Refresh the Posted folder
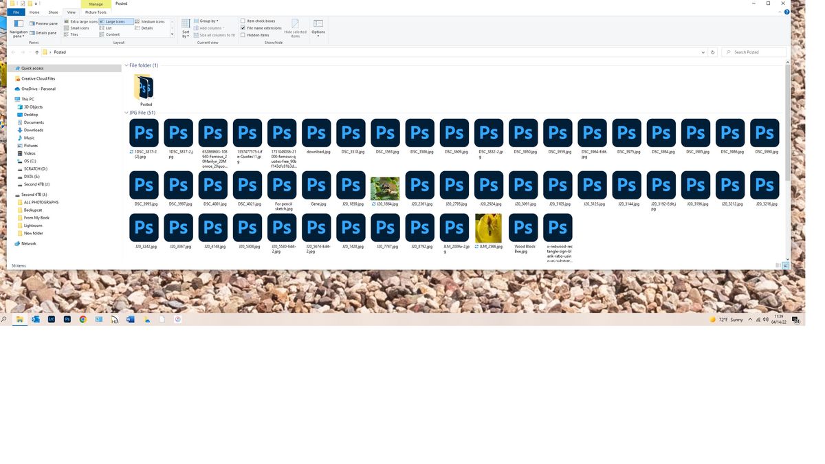The width and height of the screenshot is (825, 464). point(712,52)
